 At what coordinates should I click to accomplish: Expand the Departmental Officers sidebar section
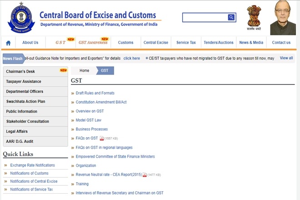coord(25,91)
